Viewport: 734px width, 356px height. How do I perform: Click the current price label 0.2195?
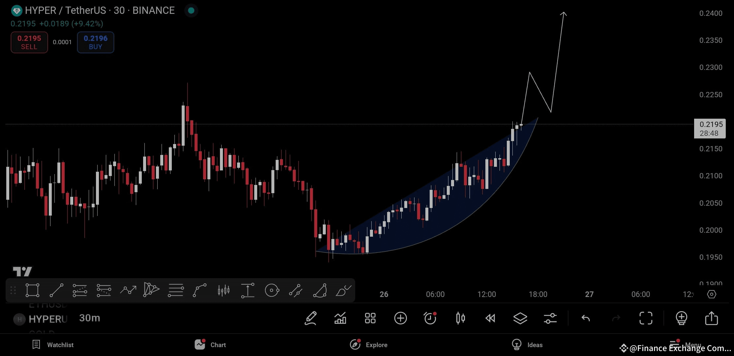tap(710, 129)
